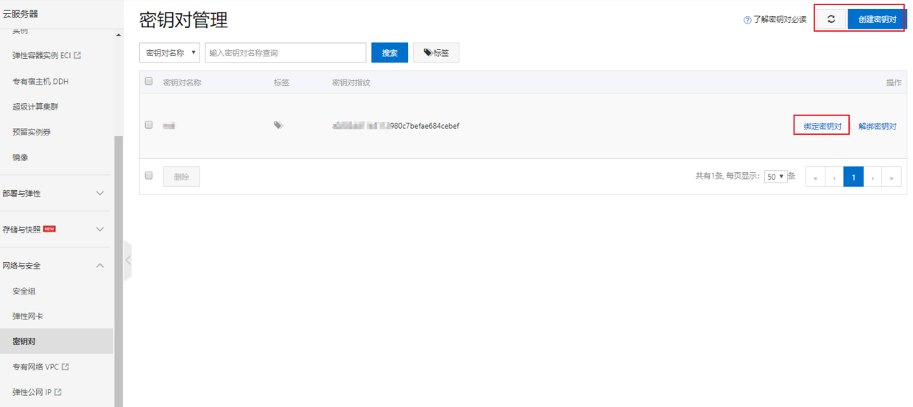Open the 密钥对名称 search type dropdown
The width and height of the screenshot is (913, 407).
point(169,53)
